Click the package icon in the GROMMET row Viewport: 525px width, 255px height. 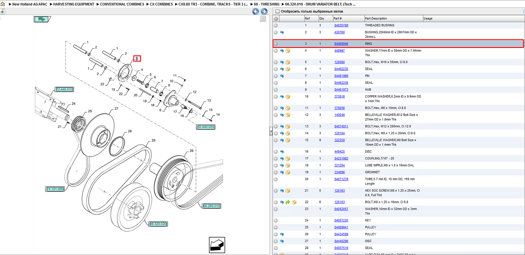tap(288, 172)
